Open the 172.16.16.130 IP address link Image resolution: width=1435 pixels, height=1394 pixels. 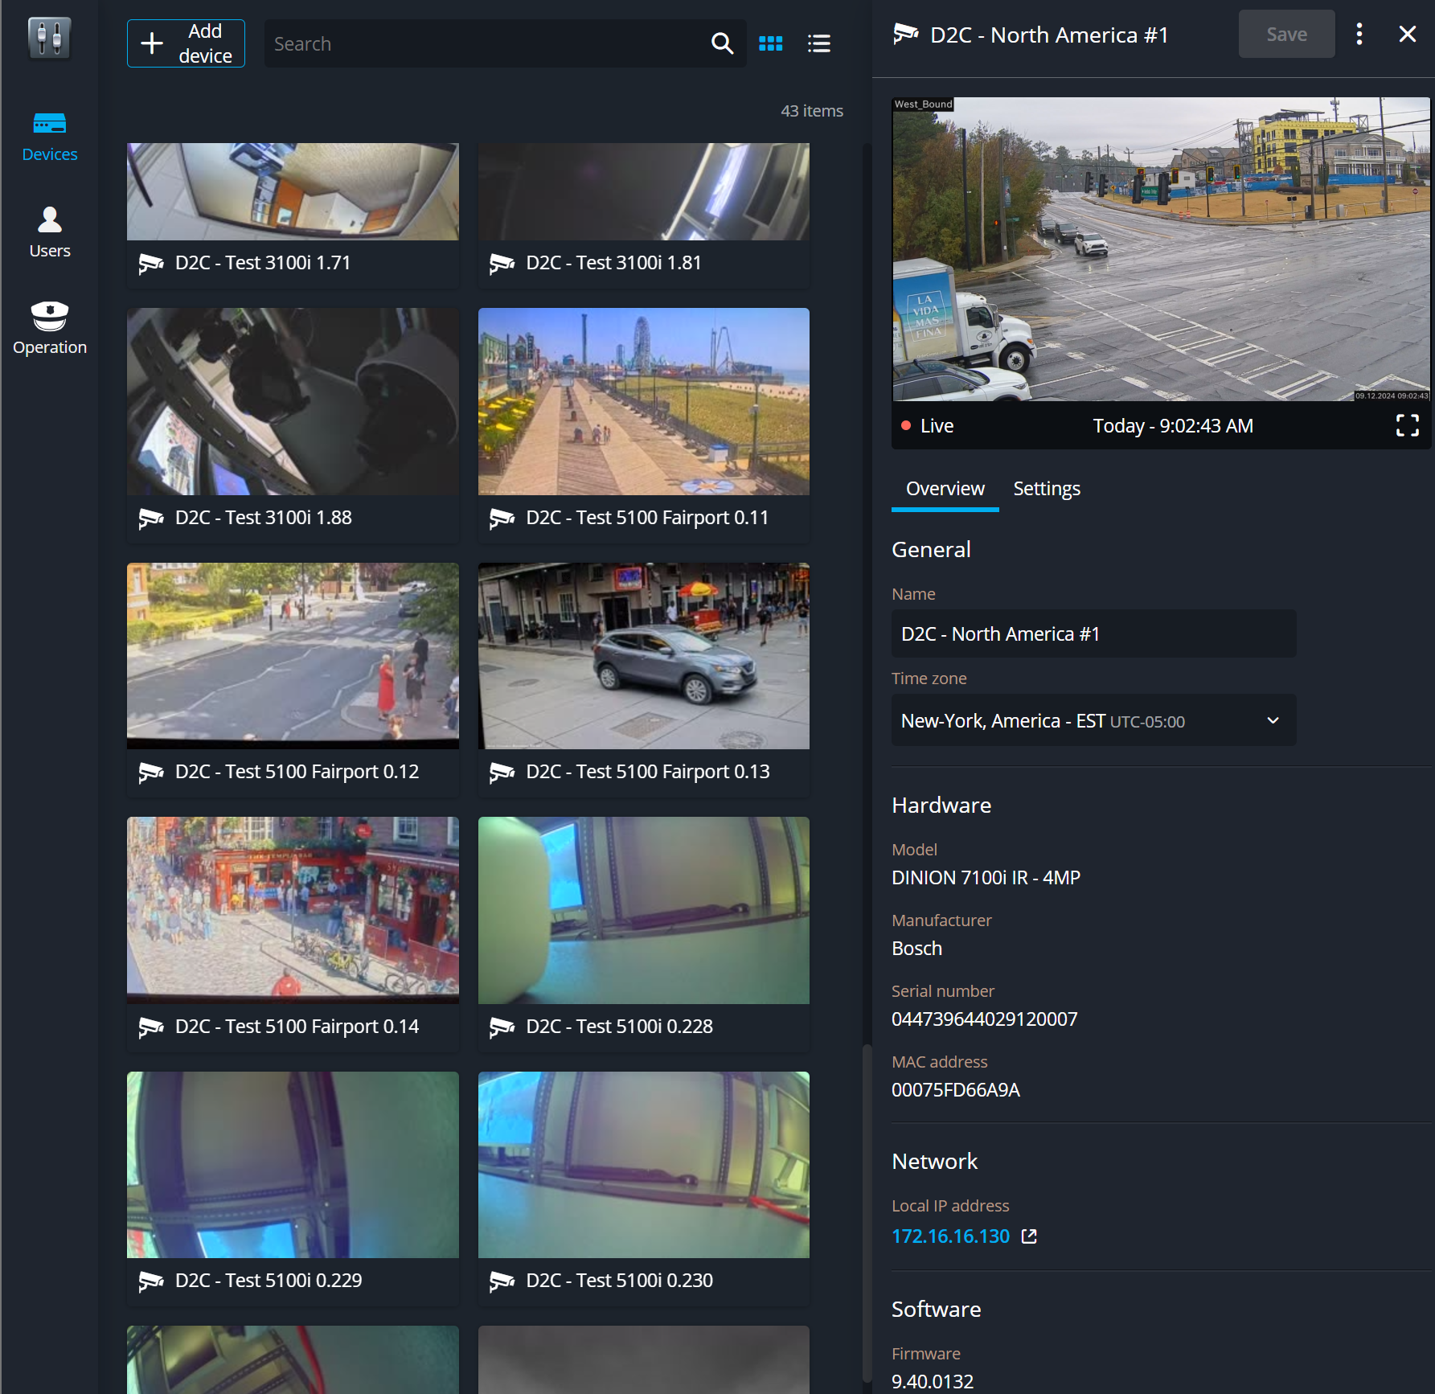point(950,1236)
